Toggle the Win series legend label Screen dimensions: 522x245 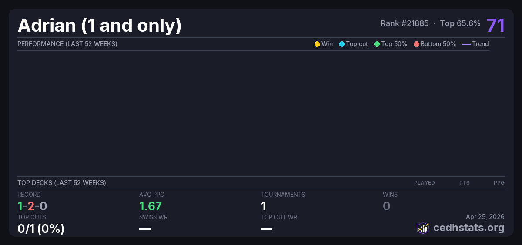[327, 44]
